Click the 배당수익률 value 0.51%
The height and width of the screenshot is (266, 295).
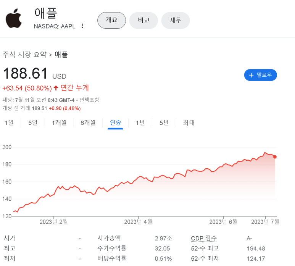click(x=163, y=259)
